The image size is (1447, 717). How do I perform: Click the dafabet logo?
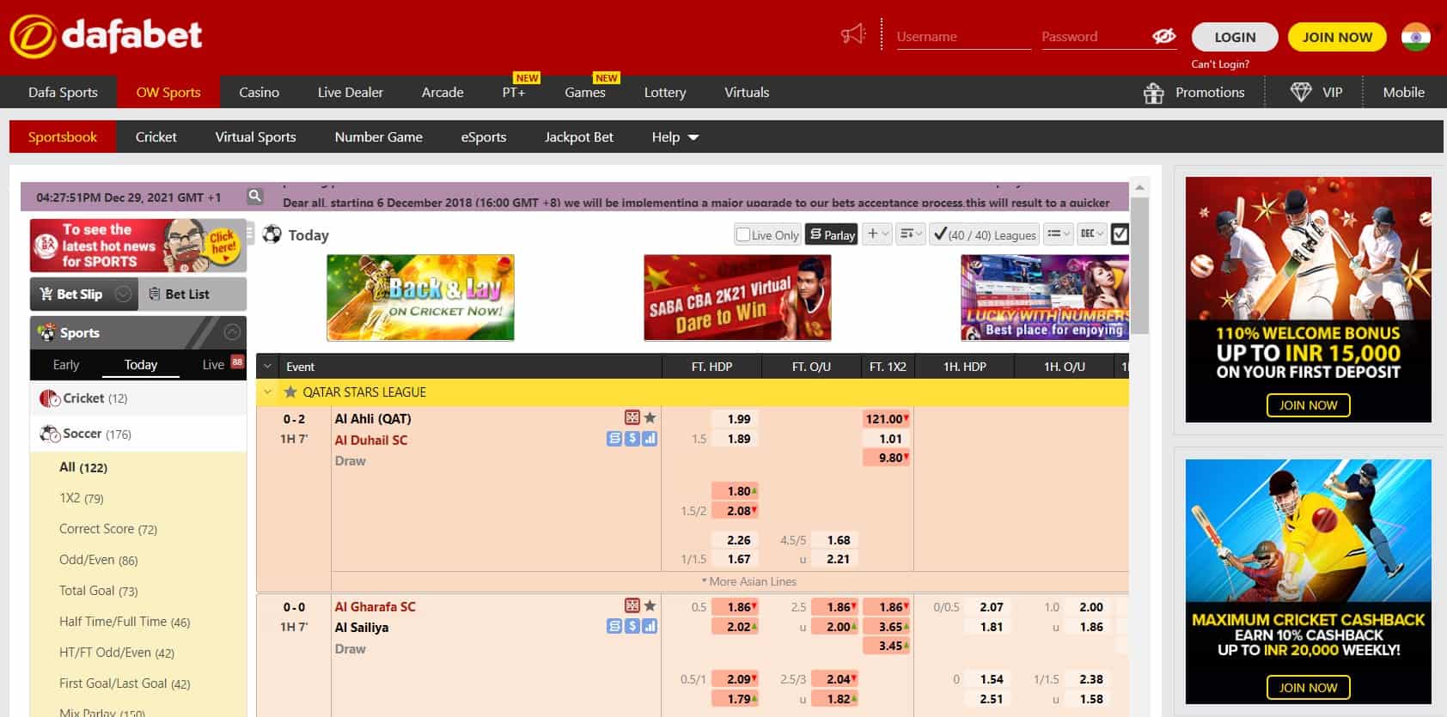pyautogui.click(x=107, y=36)
